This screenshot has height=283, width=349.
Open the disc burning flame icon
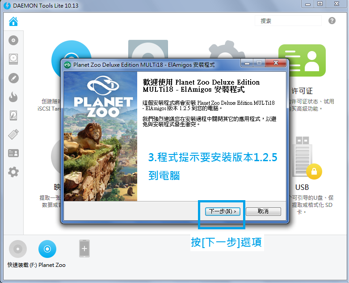click(13, 97)
